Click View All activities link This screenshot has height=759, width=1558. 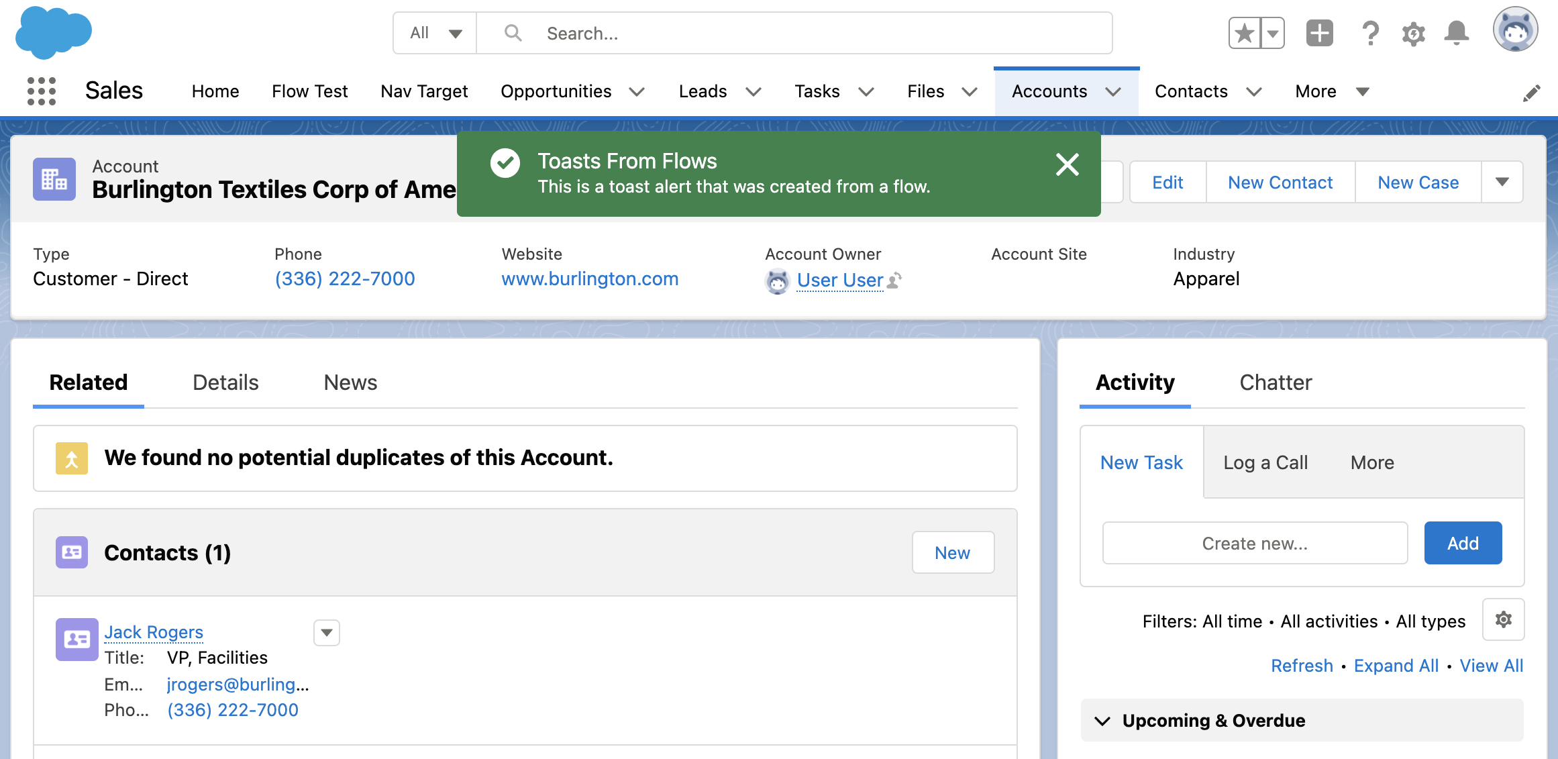click(1492, 666)
